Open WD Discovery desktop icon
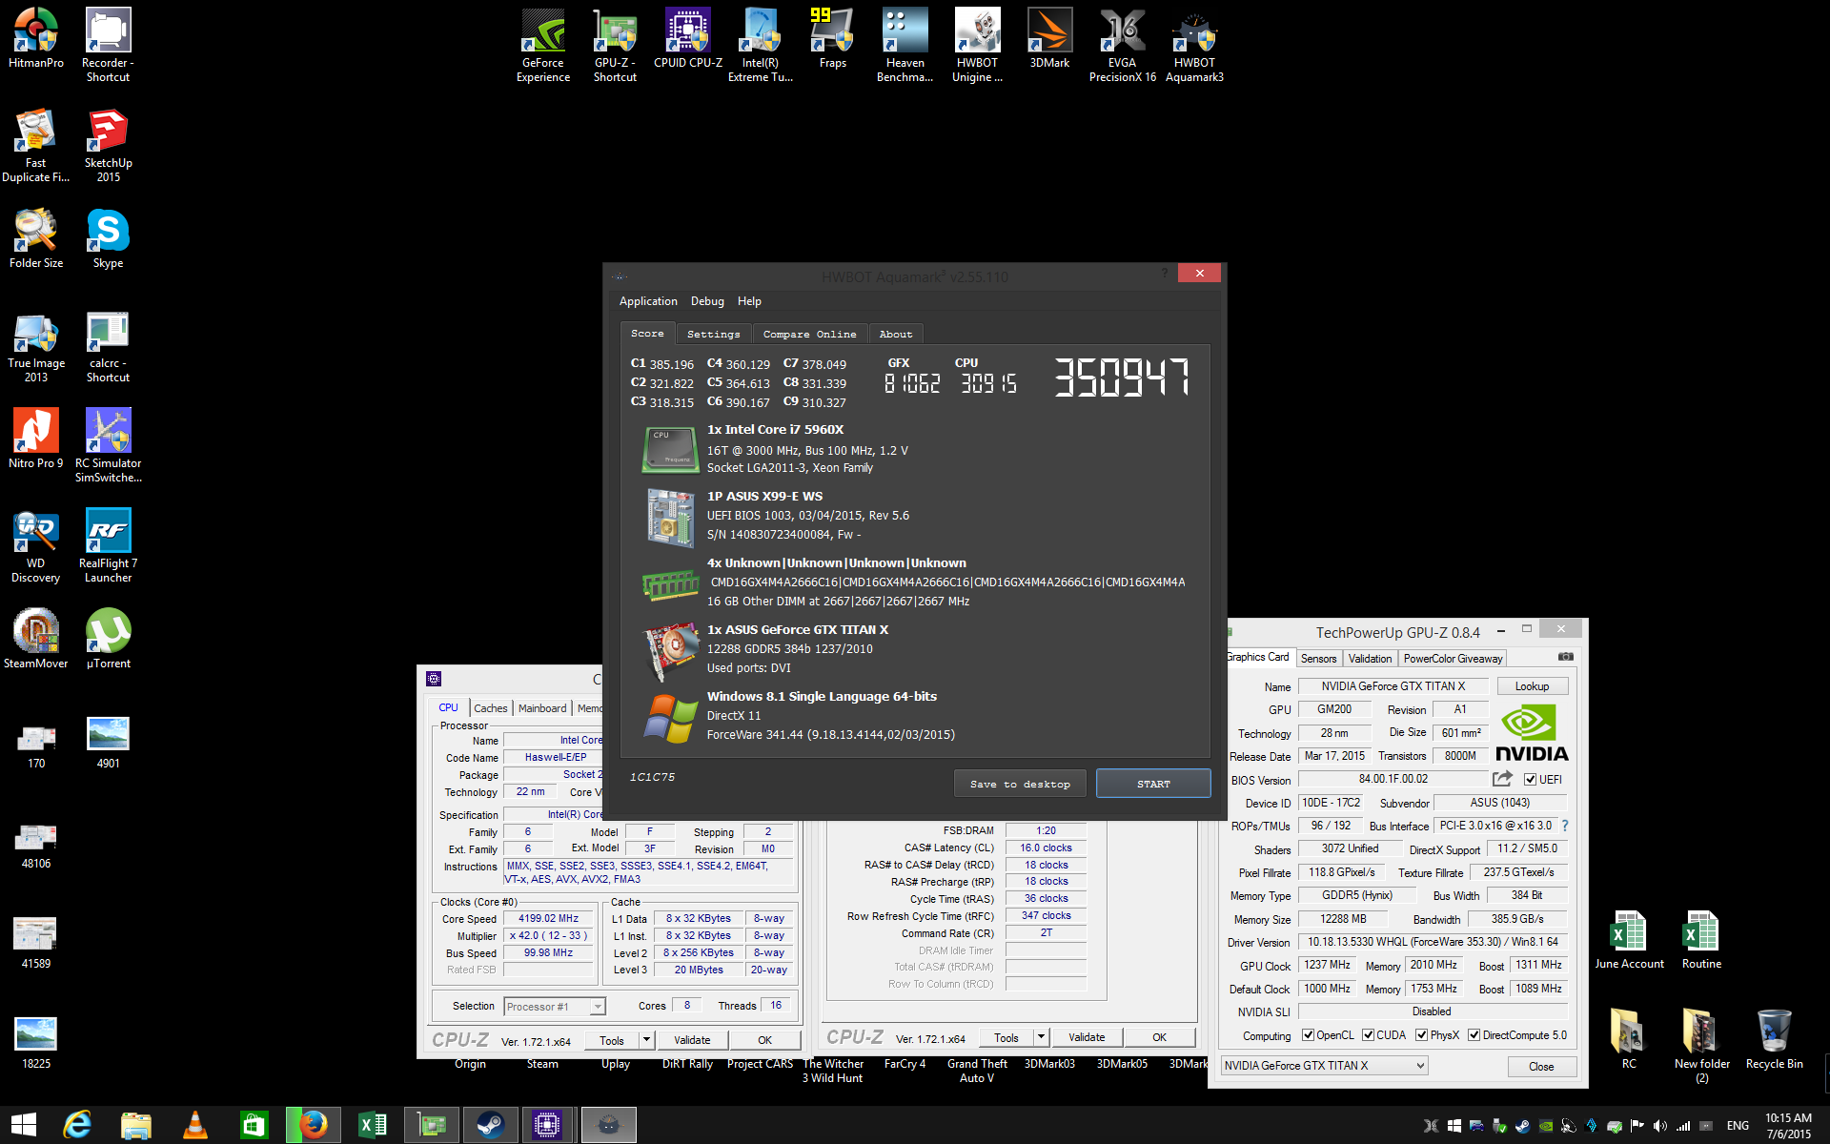Screen dimensions: 1830x1144 coord(36,545)
